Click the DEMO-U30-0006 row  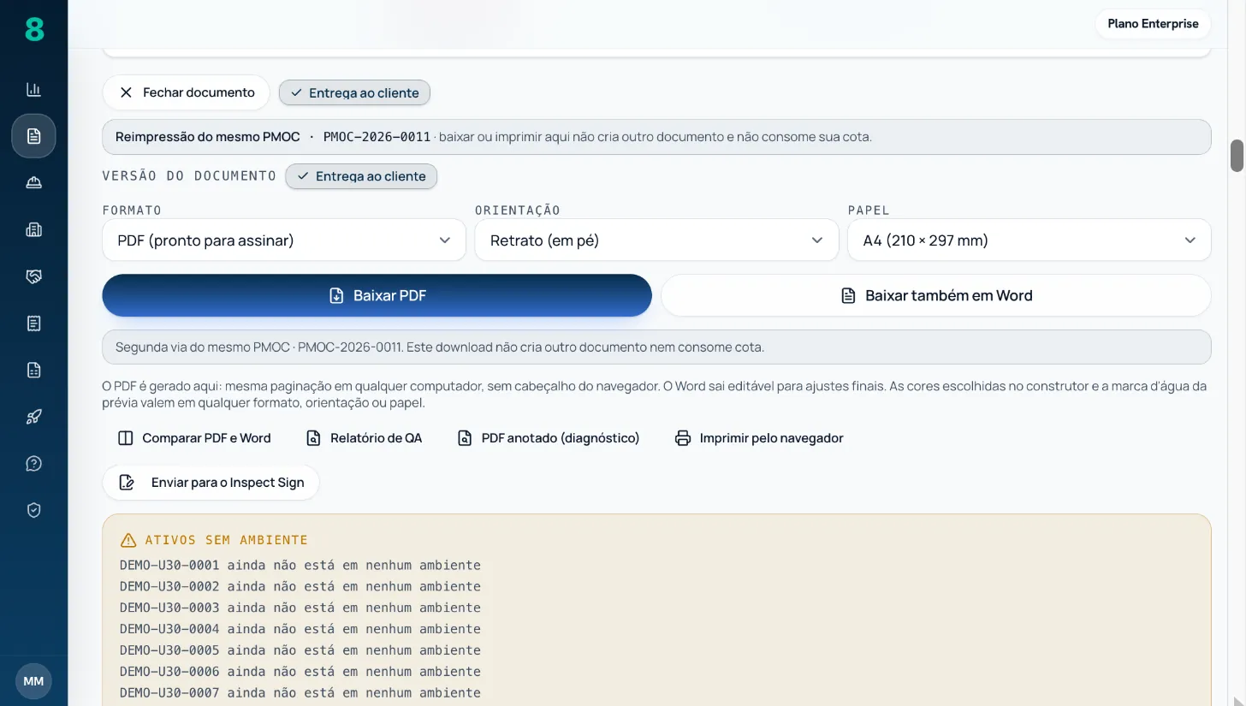[x=300, y=672]
